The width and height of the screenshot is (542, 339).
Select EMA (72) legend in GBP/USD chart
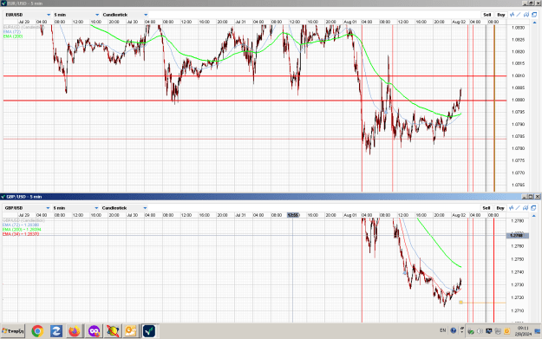(x=21, y=225)
